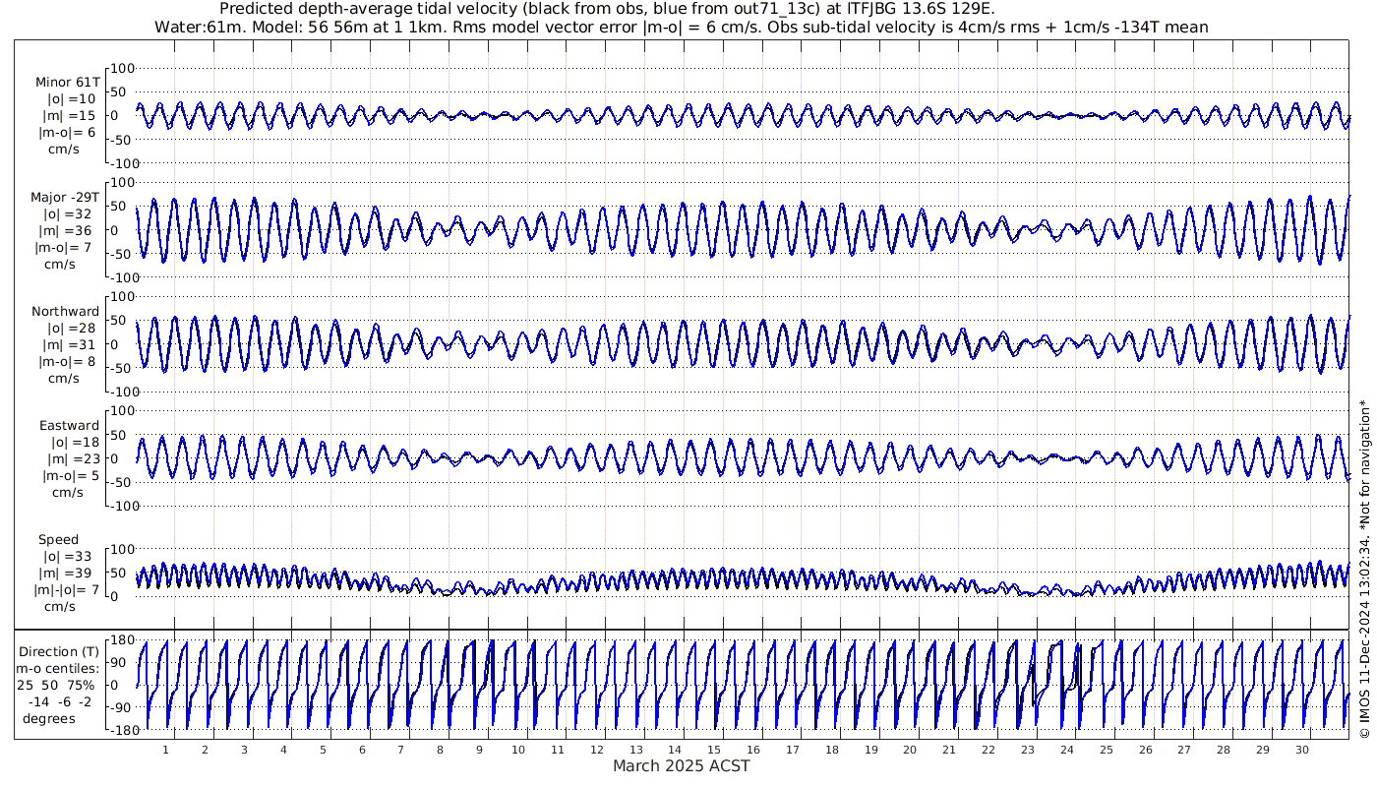Image resolution: width=1377 pixels, height=787 pixels.
Task: Click day "8" on the date axis
Action: click(x=440, y=750)
